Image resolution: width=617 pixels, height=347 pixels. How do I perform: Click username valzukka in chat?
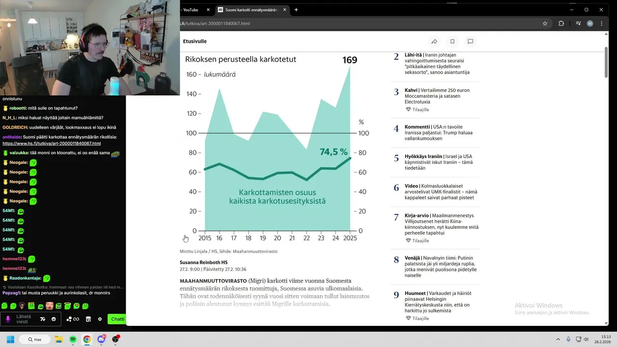[19, 153]
